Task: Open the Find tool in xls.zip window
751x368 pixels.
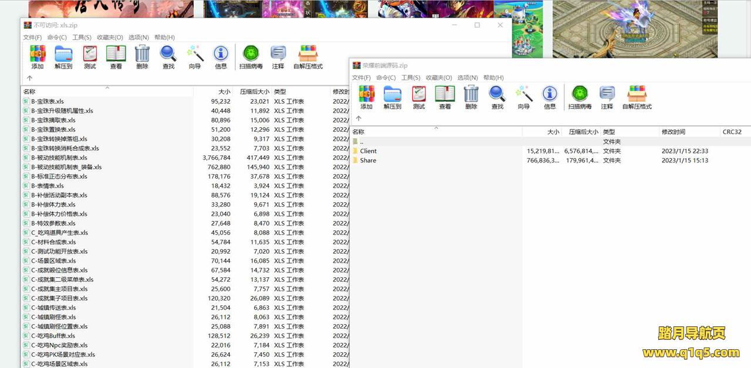Action: click(x=168, y=57)
